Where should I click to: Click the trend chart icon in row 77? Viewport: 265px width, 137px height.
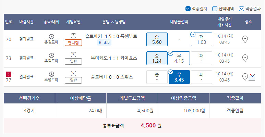(252, 77)
